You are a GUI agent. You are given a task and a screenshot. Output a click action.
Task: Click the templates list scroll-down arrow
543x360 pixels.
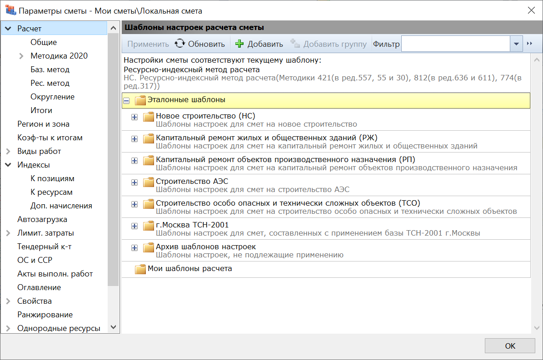(x=537, y=328)
